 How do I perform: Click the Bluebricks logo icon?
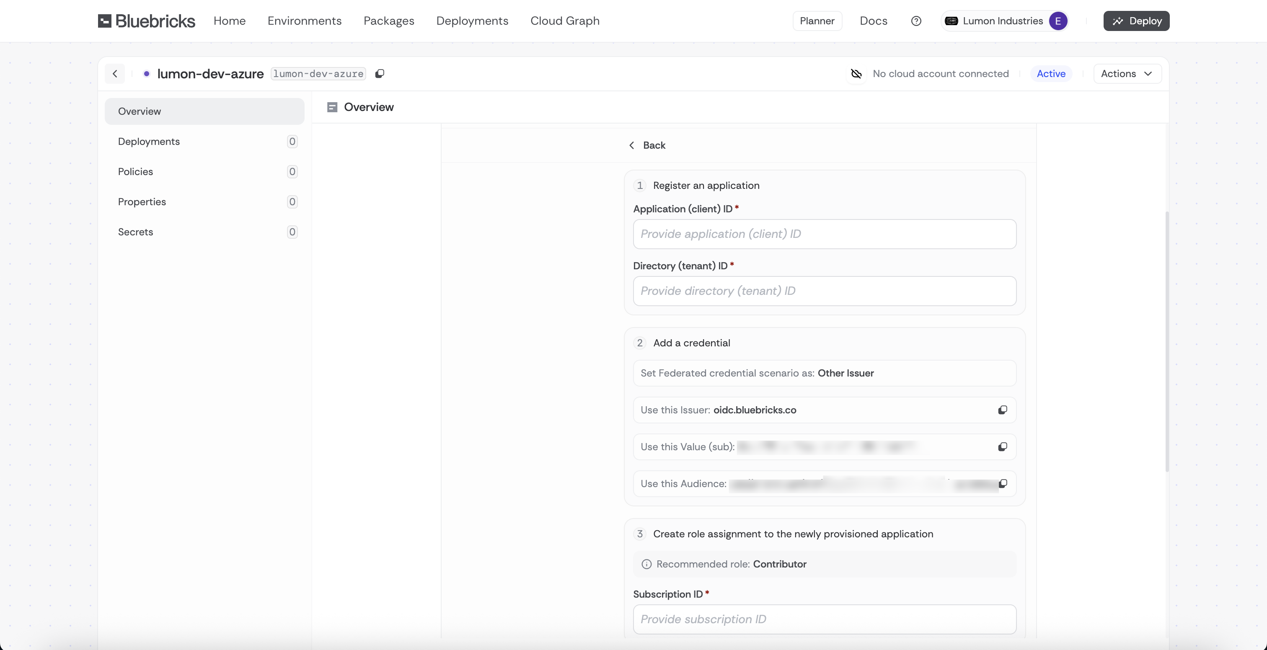pos(104,21)
